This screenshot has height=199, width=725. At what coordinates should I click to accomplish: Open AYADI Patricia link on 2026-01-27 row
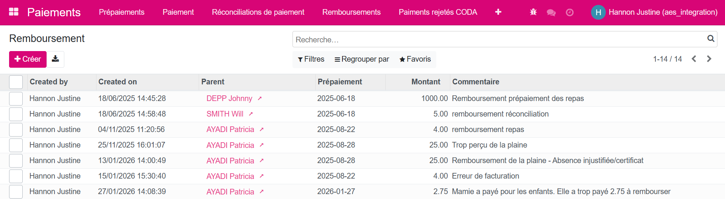pyautogui.click(x=230, y=192)
